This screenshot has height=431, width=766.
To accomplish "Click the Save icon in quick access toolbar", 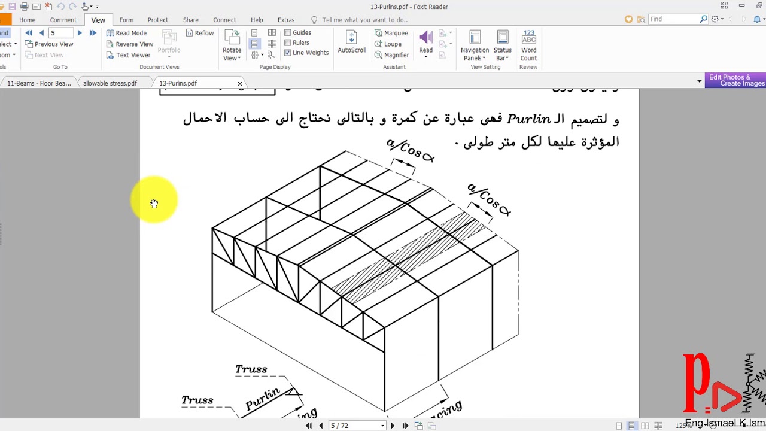I will click(12, 7).
